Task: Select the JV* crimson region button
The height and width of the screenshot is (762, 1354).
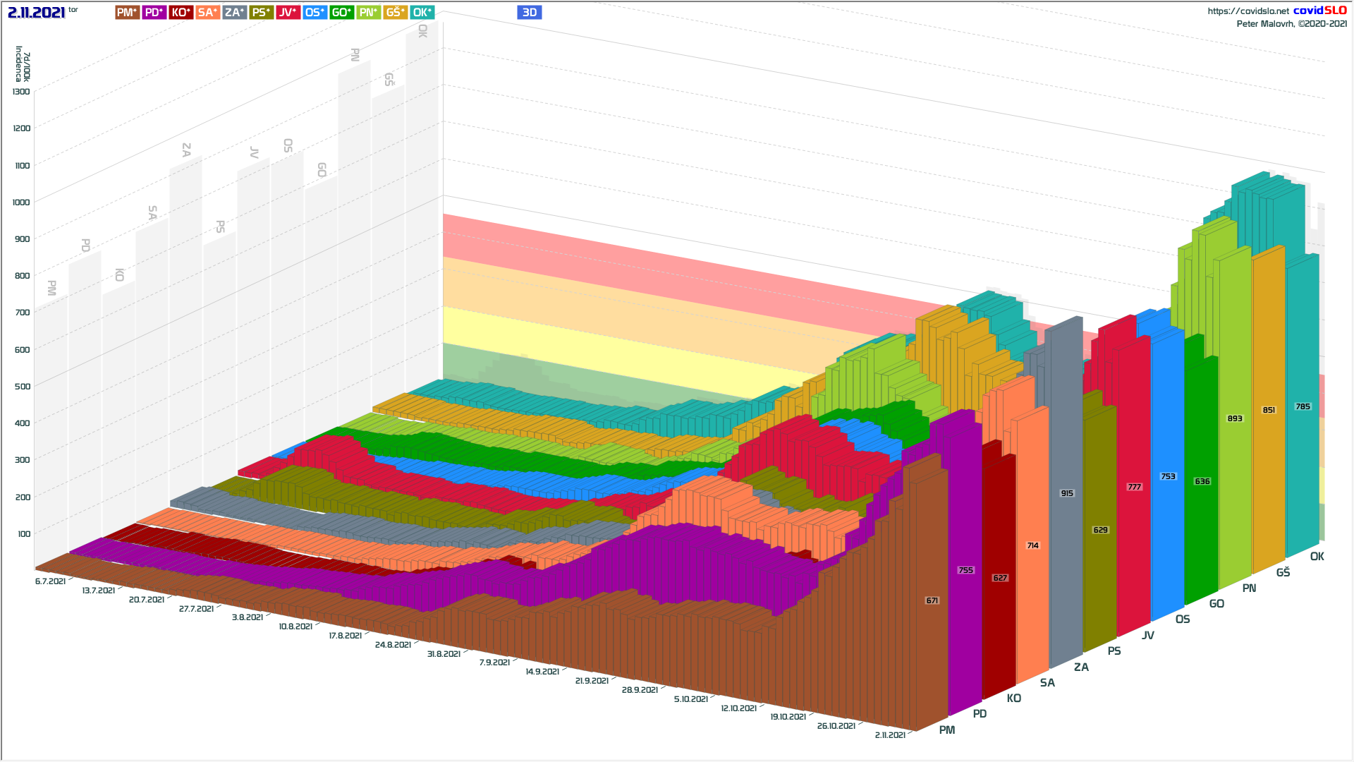Action: click(288, 12)
